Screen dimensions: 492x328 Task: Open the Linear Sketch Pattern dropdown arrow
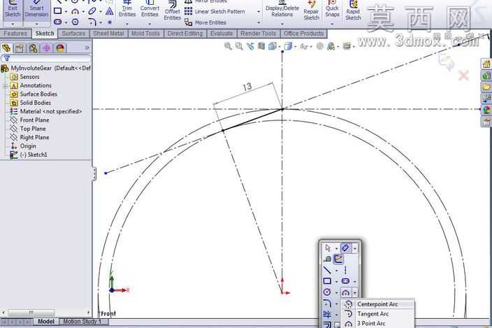[259, 12]
